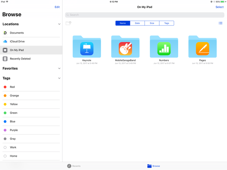Tap the MobileGarageBand name label
Screen dimensions: 227x170
coord(125,60)
